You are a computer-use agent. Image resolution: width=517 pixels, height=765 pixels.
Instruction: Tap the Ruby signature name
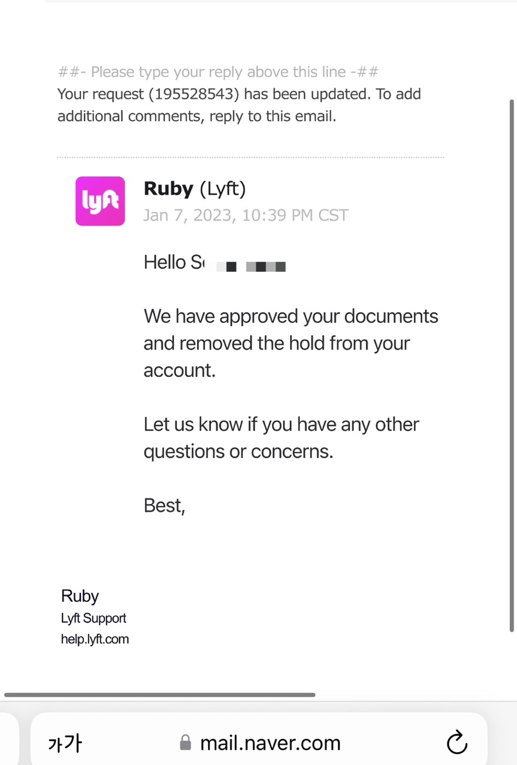click(x=80, y=596)
